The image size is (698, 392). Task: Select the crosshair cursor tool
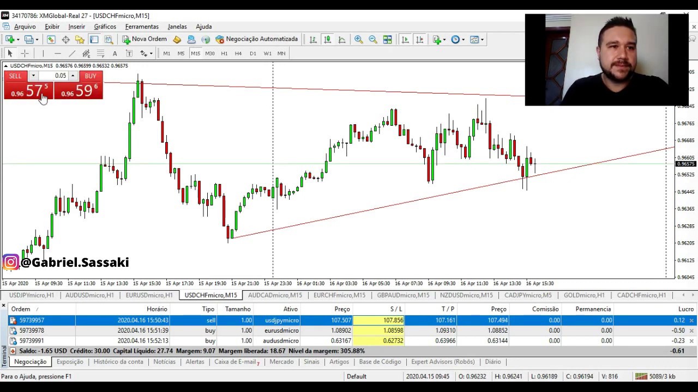(x=25, y=53)
